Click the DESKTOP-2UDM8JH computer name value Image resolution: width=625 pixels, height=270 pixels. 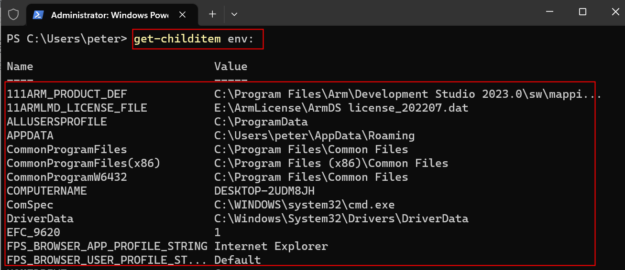click(264, 191)
